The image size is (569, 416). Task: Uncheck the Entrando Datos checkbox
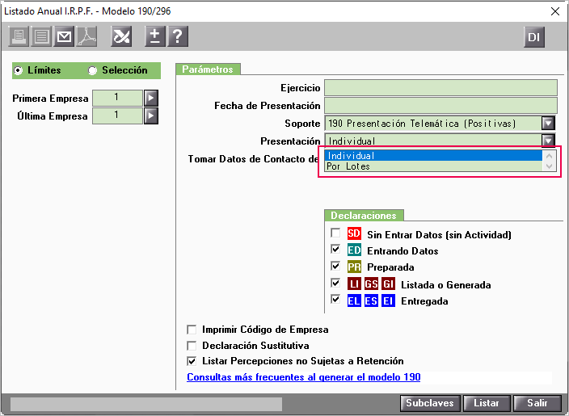[335, 249]
